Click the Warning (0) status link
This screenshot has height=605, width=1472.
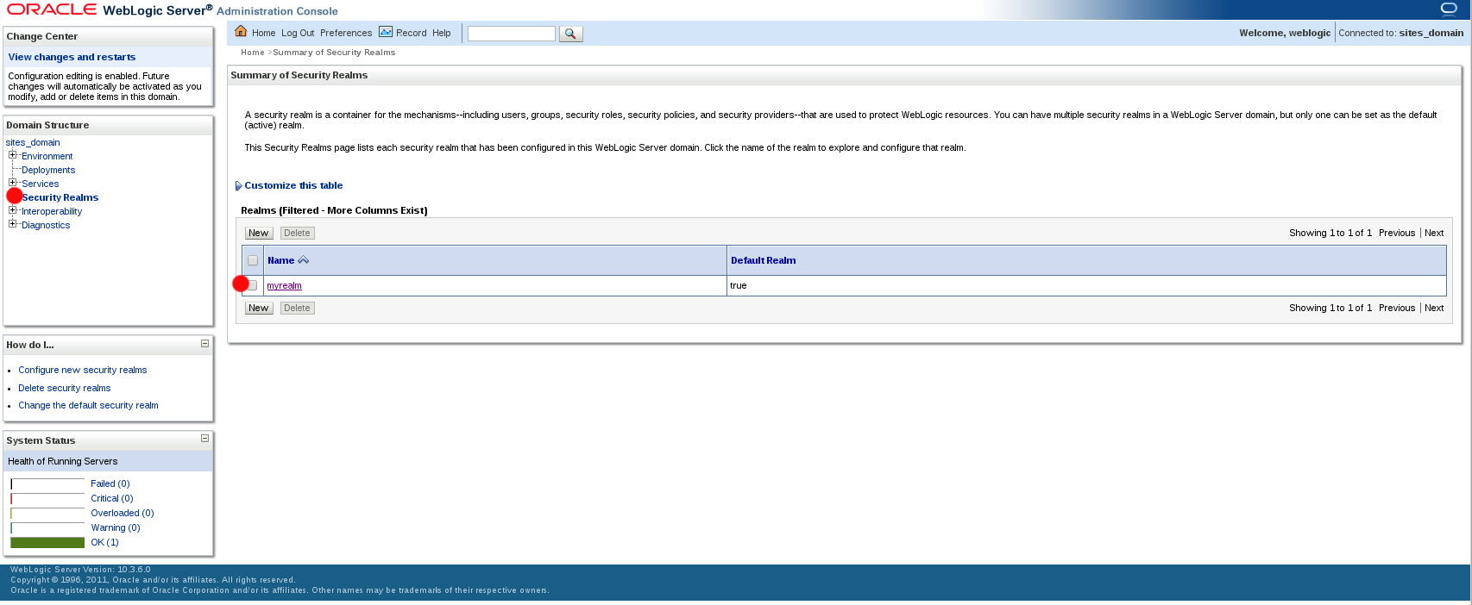pos(116,527)
